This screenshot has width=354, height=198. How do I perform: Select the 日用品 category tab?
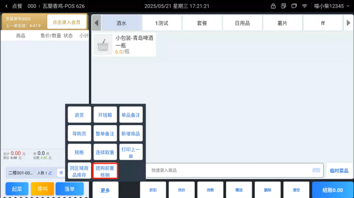(x=242, y=23)
